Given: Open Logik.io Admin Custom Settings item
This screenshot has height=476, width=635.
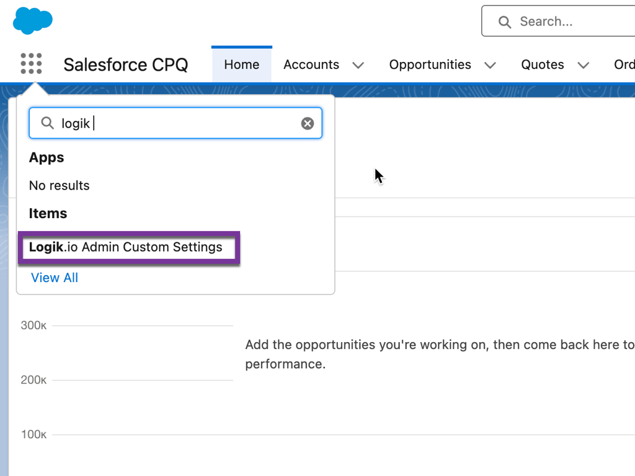Looking at the screenshot, I should tap(125, 247).
